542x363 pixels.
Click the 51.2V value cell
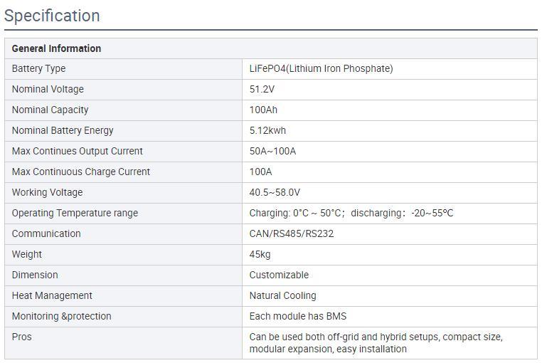click(262, 90)
